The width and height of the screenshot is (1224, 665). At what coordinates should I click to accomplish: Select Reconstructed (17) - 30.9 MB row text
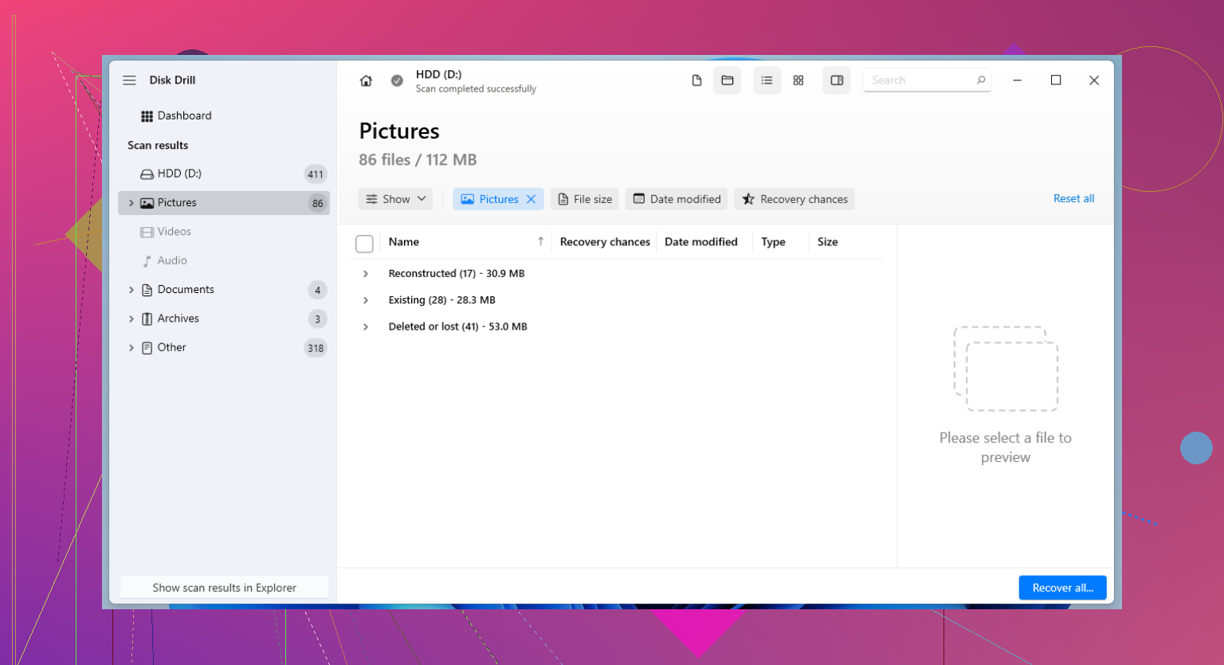(457, 274)
